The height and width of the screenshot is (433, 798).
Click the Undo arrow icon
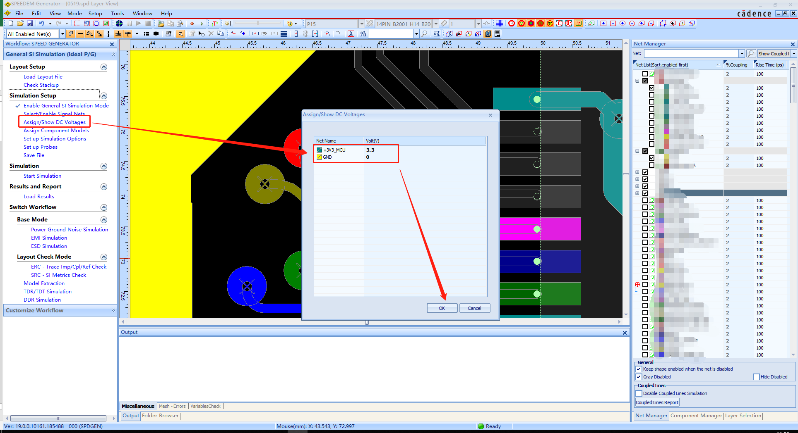click(x=41, y=24)
